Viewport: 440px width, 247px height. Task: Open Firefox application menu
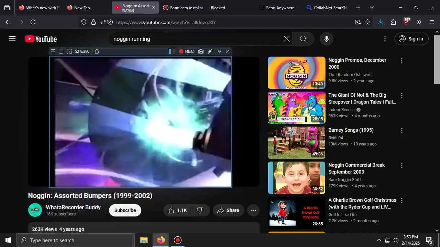coord(432,22)
